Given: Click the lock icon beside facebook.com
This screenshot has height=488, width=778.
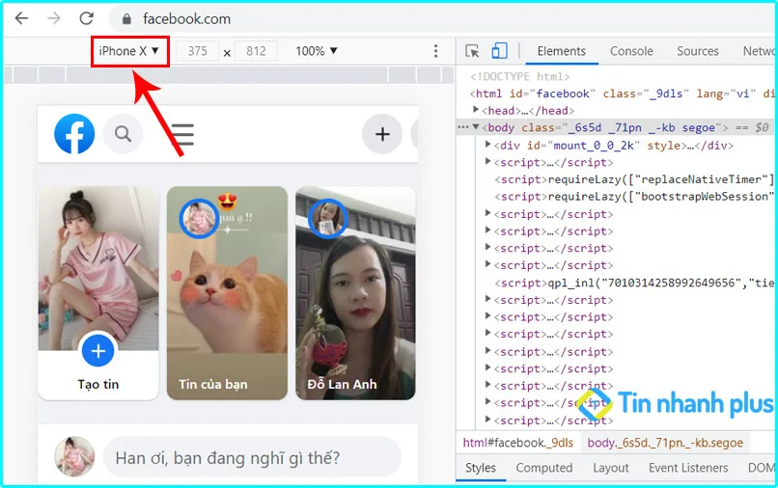Looking at the screenshot, I should pos(126,19).
